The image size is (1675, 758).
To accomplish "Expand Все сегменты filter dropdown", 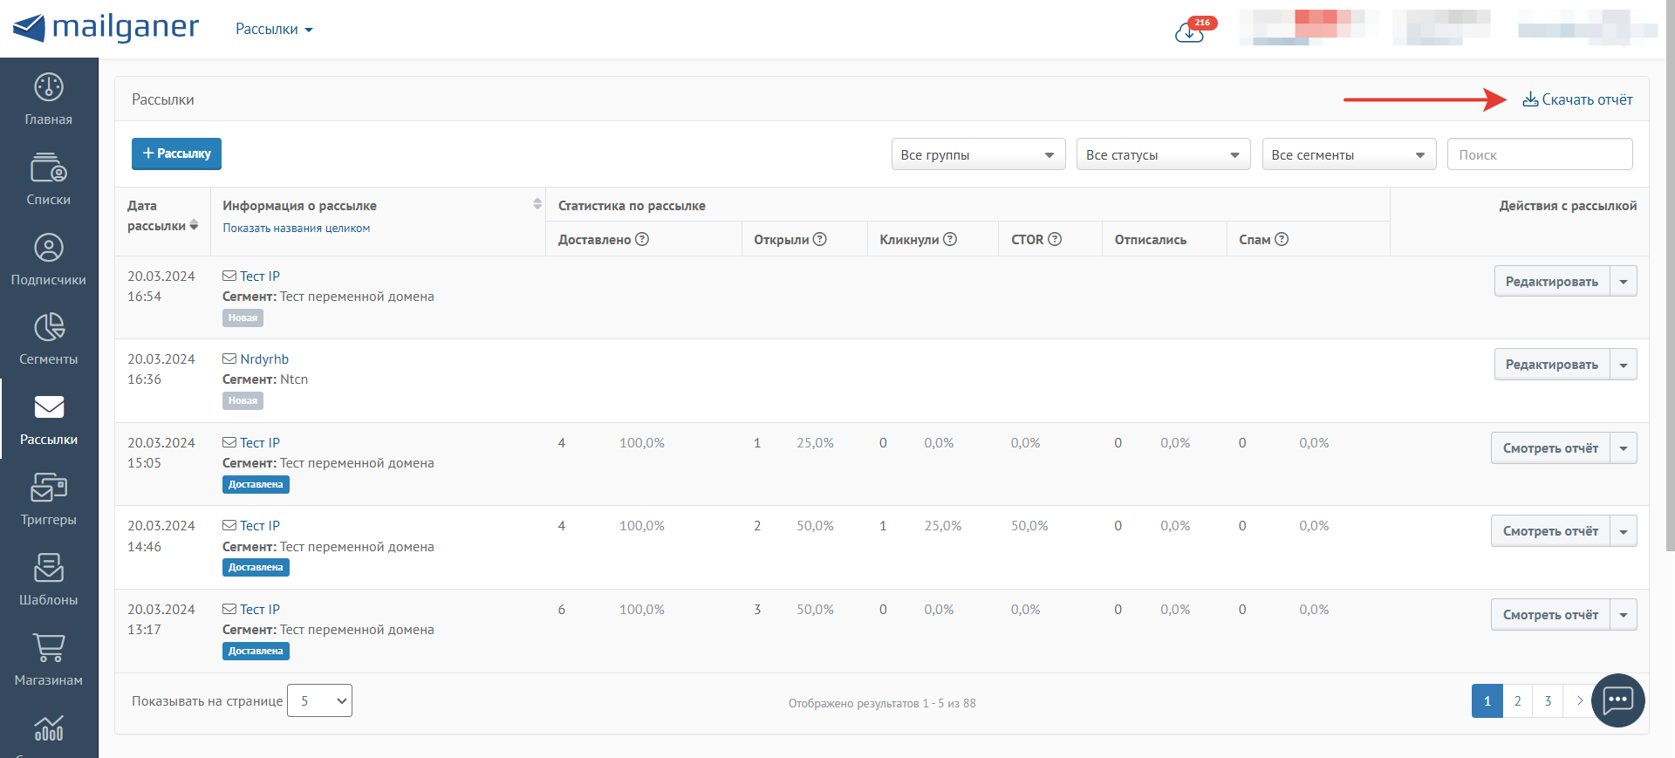I will click(1349, 154).
